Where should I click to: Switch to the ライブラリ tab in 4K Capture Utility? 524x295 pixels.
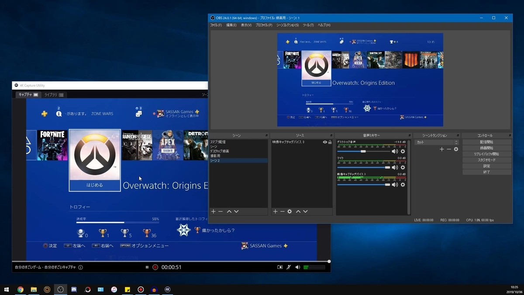click(54, 95)
